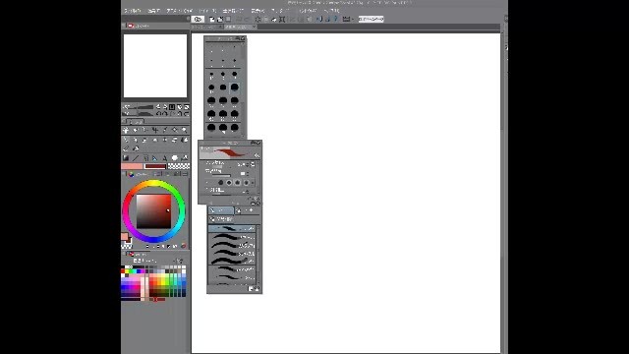Select the Frame border tool
Viewport: 629px width, 354px height.
click(145, 158)
